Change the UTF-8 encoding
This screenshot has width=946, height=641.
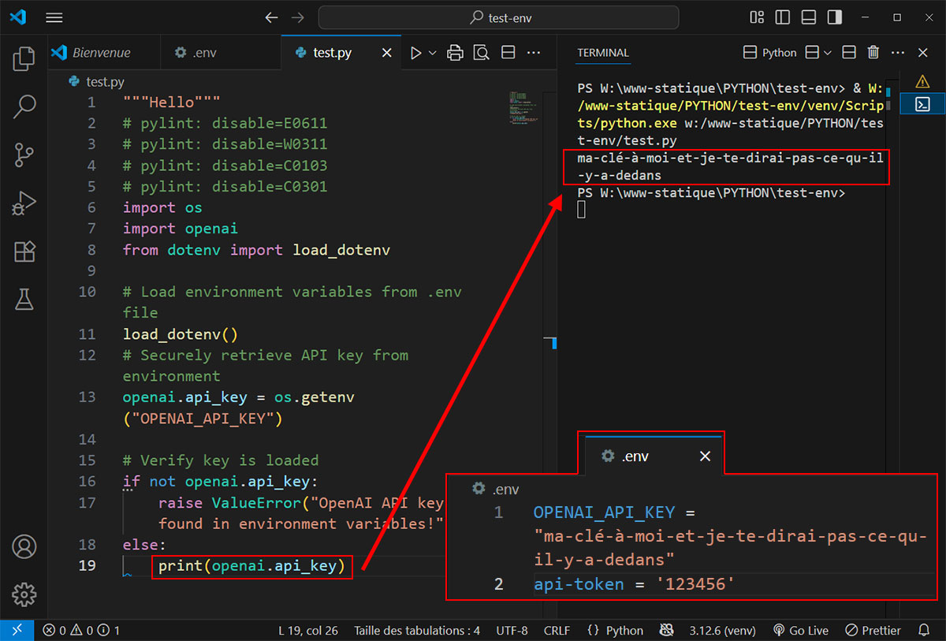point(512,630)
